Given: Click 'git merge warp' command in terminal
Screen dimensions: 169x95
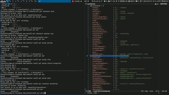Looking at the screenshot, I should coord(45,78).
